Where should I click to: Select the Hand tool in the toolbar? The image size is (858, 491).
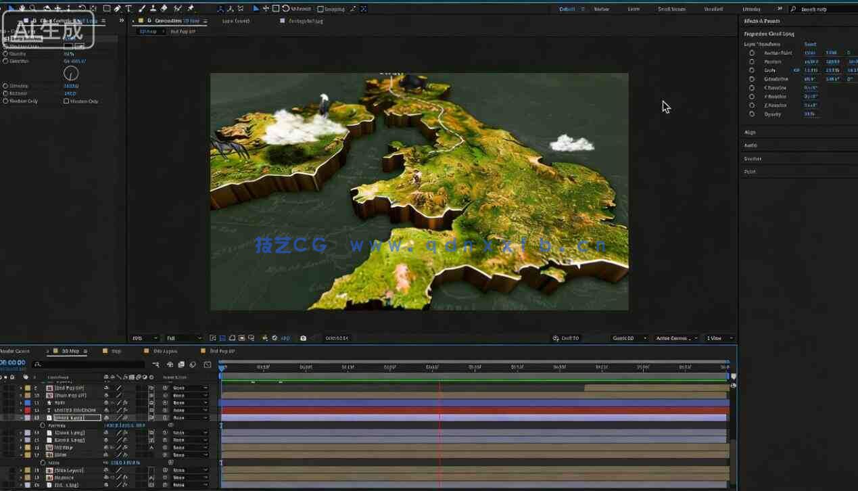[22, 8]
